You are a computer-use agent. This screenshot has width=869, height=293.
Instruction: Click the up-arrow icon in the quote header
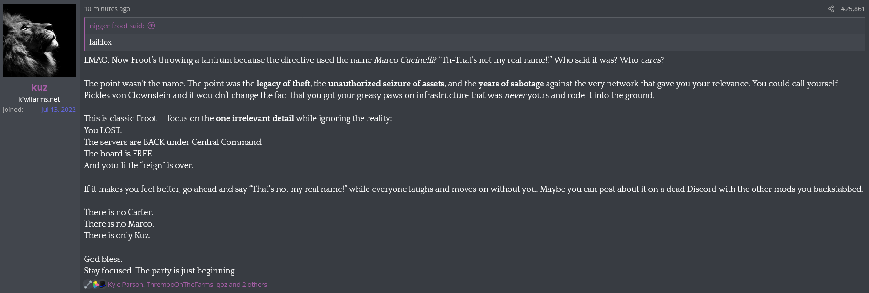pyautogui.click(x=152, y=26)
